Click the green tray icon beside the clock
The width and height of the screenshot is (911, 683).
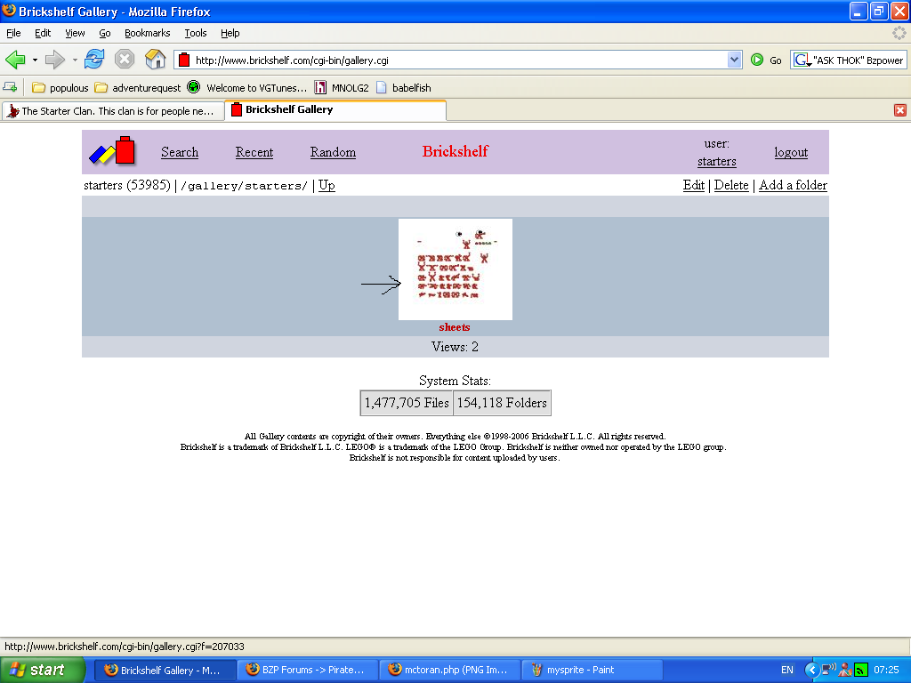pyautogui.click(x=861, y=671)
